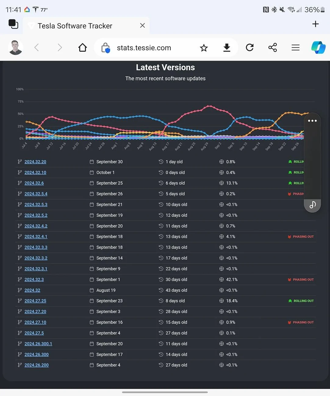330x396 pixels.
Task: Open version 2024.32.5.2 link
Action: [x=36, y=215]
